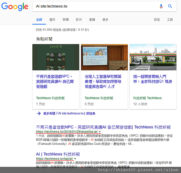
Task: Open result title 'AI | TechNews 科技新報'
Action: click(x=58, y=154)
